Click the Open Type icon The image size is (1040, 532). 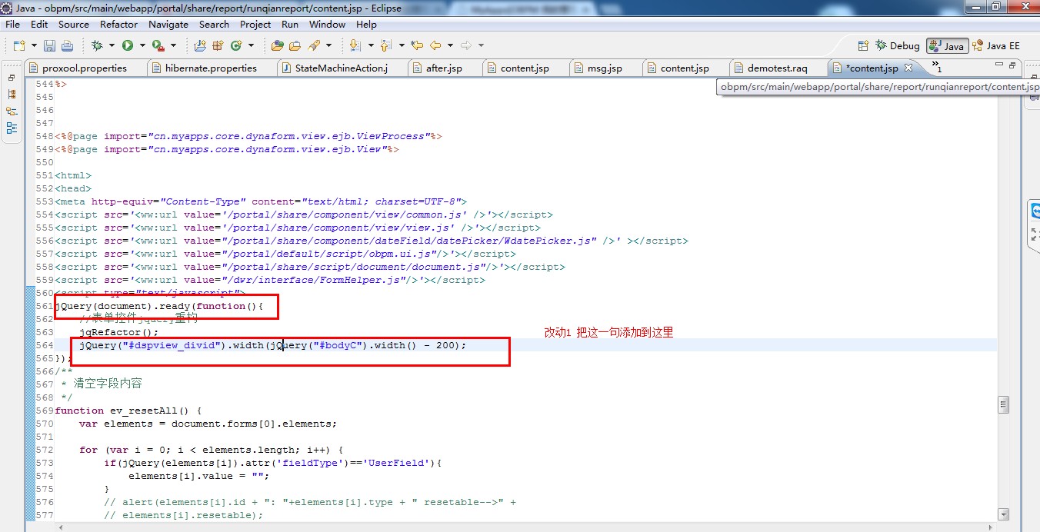point(278,45)
